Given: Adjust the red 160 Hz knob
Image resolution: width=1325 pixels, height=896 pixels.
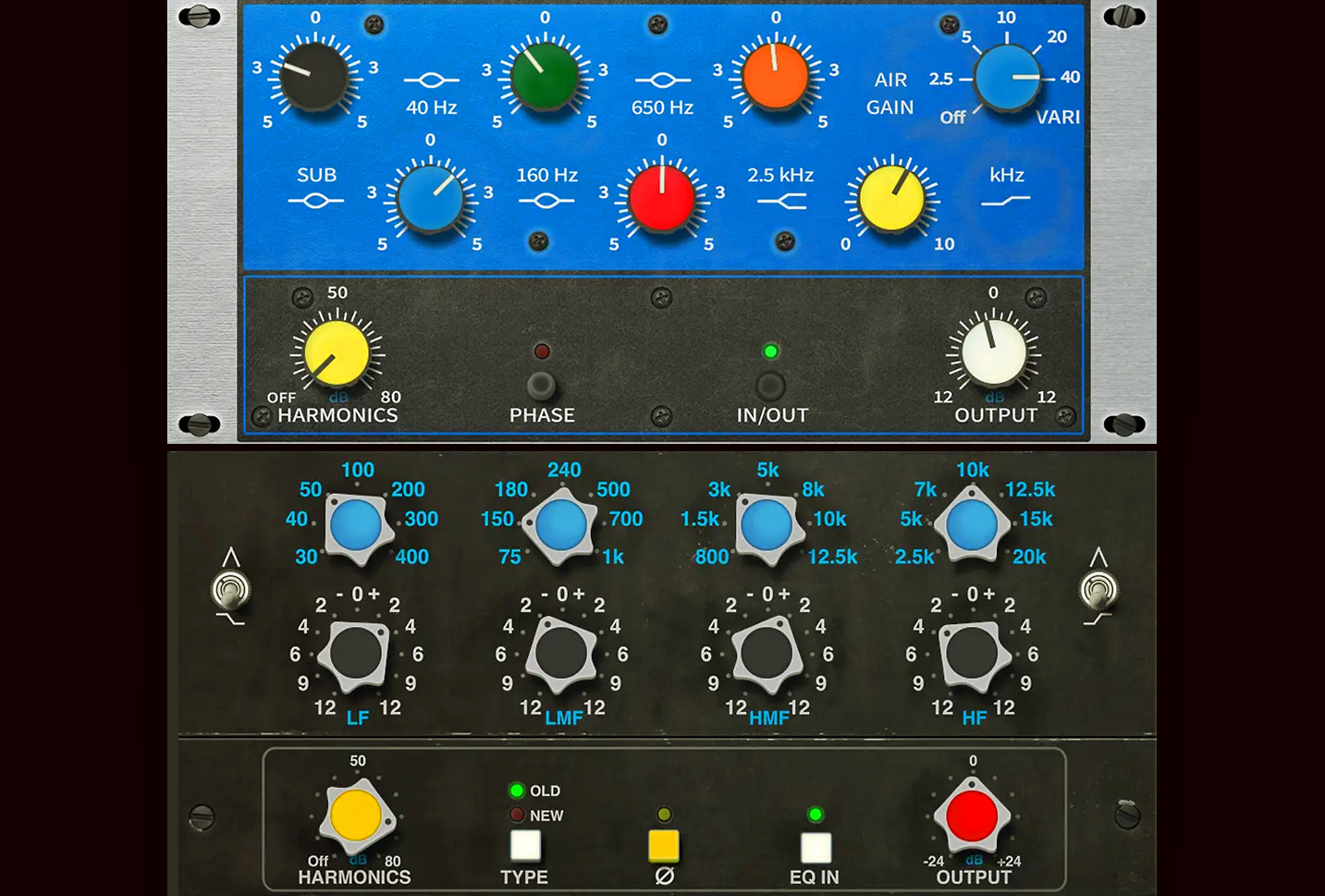Looking at the screenshot, I should (x=661, y=197).
